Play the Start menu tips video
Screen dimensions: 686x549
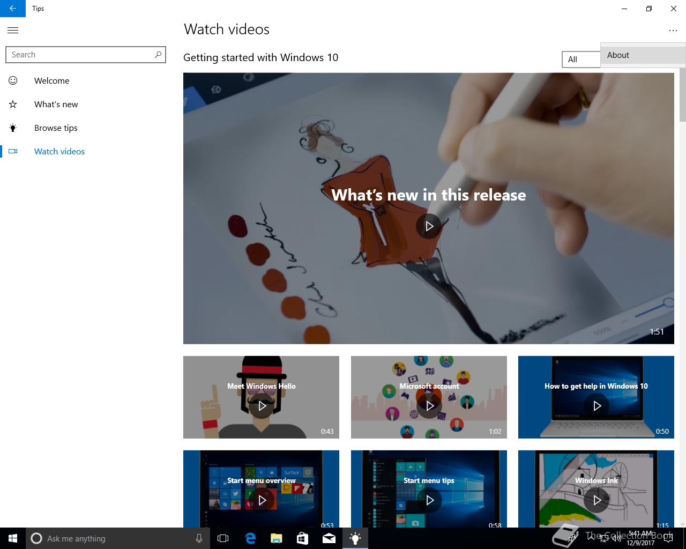(x=429, y=500)
